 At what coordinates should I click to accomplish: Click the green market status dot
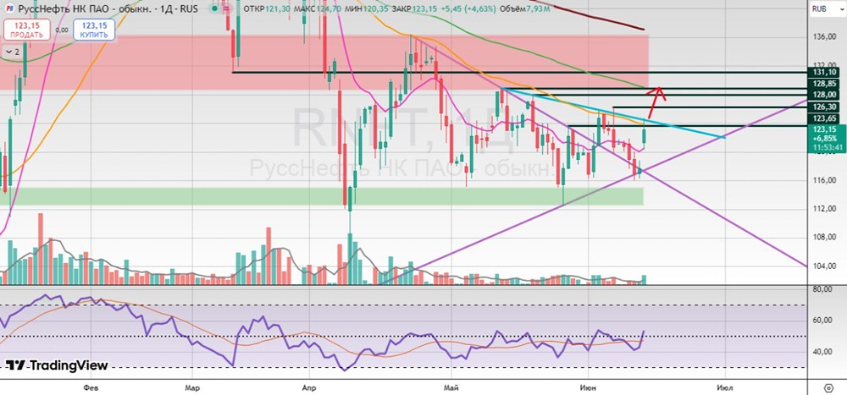(x=214, y=8)
